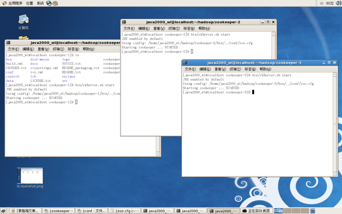This screenshot has width=342, height=214.
Task: Open 终端(T) menu in zookeeper-3 terminal
Action: [235, 69]
